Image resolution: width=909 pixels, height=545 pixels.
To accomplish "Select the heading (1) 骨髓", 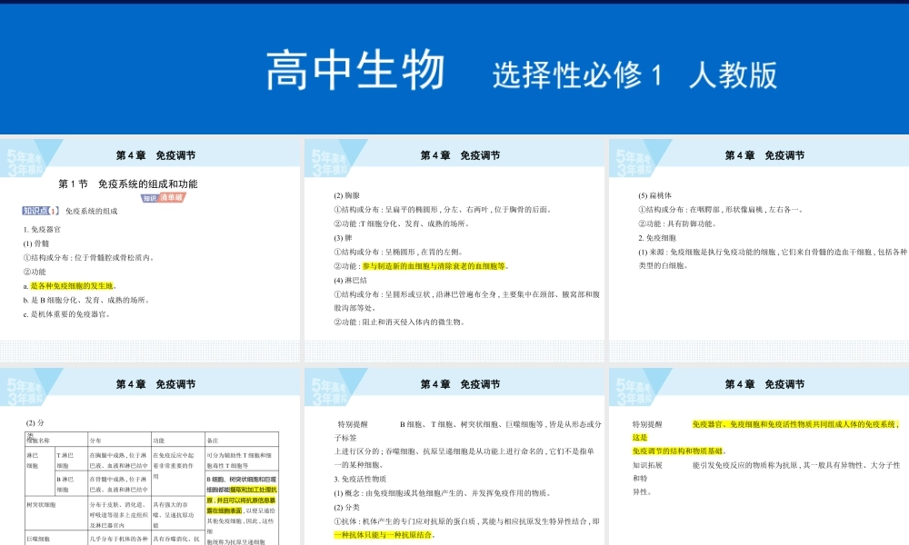I will click(x=36, y=243).
